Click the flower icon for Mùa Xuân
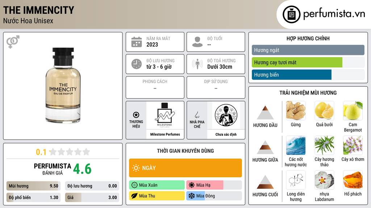Screen dimensions: 371x208 tap(134, 185)
